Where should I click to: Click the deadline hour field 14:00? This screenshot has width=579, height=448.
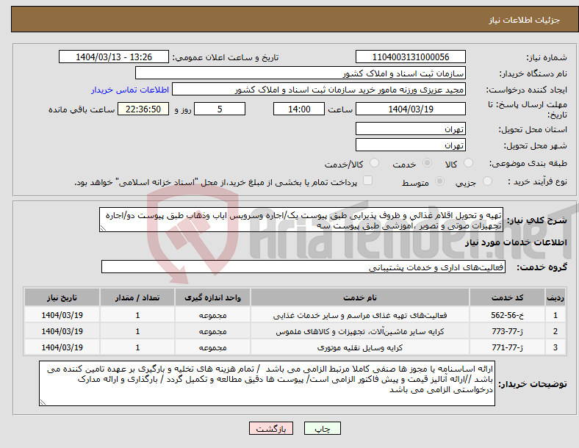[x=299, y=109]
